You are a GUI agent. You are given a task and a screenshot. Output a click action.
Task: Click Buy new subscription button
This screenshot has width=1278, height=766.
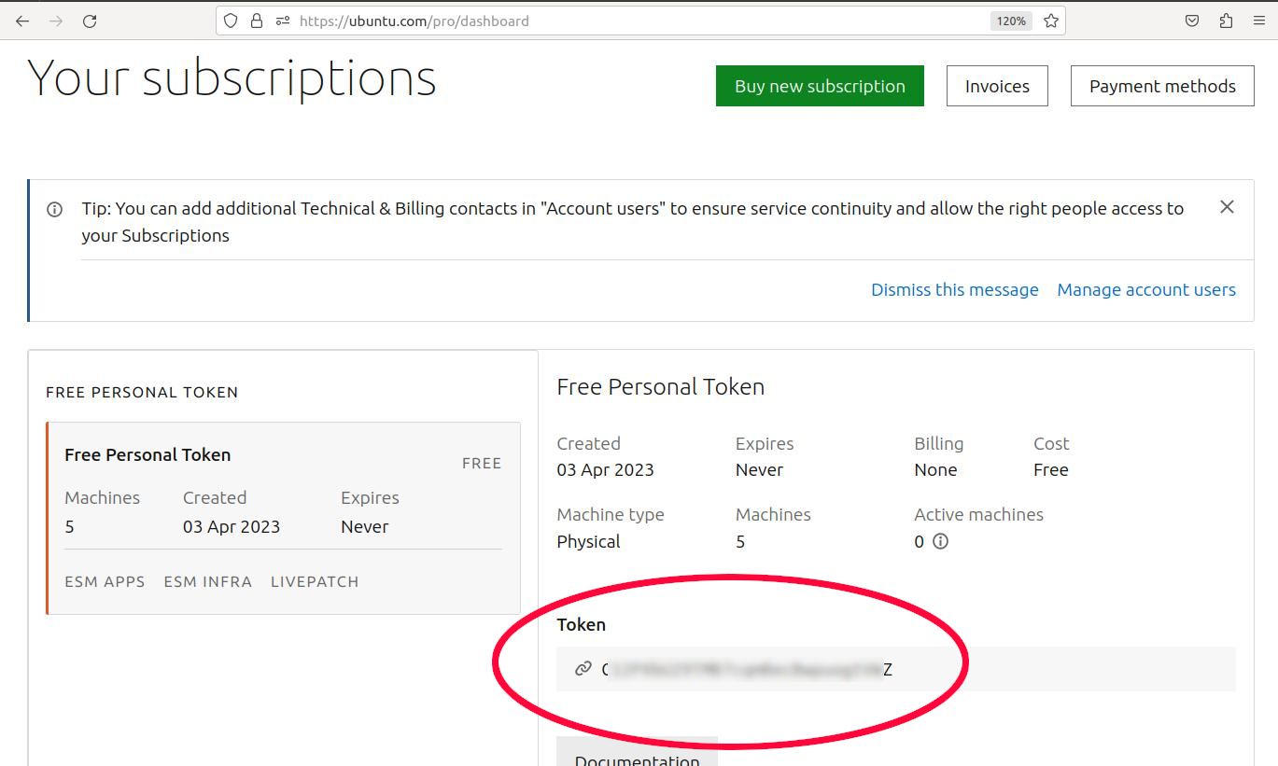pos(820,86)
